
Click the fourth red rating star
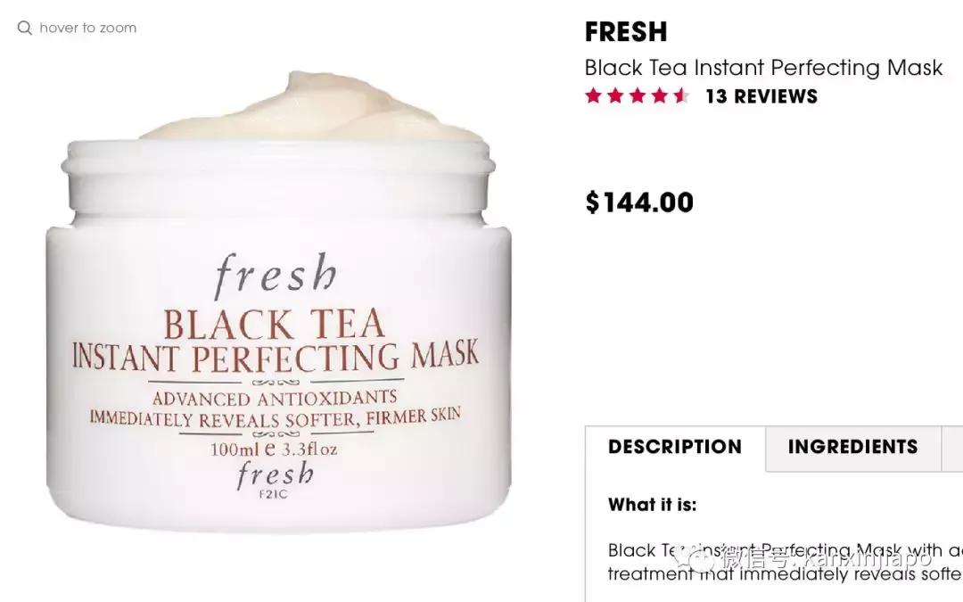click(660, 95)
